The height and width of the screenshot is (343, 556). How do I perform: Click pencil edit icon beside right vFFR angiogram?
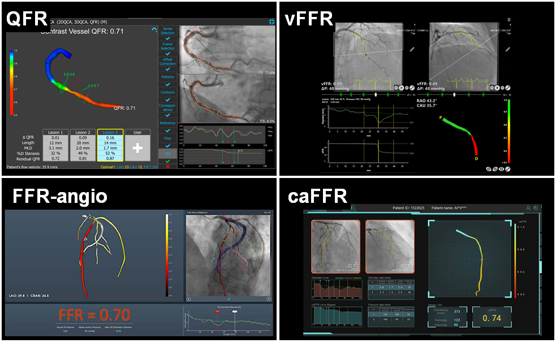coord(508,50)
